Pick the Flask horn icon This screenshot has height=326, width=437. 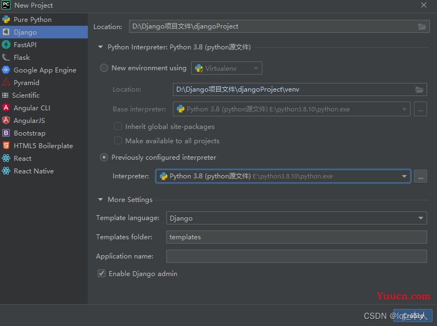pos(6,58)
